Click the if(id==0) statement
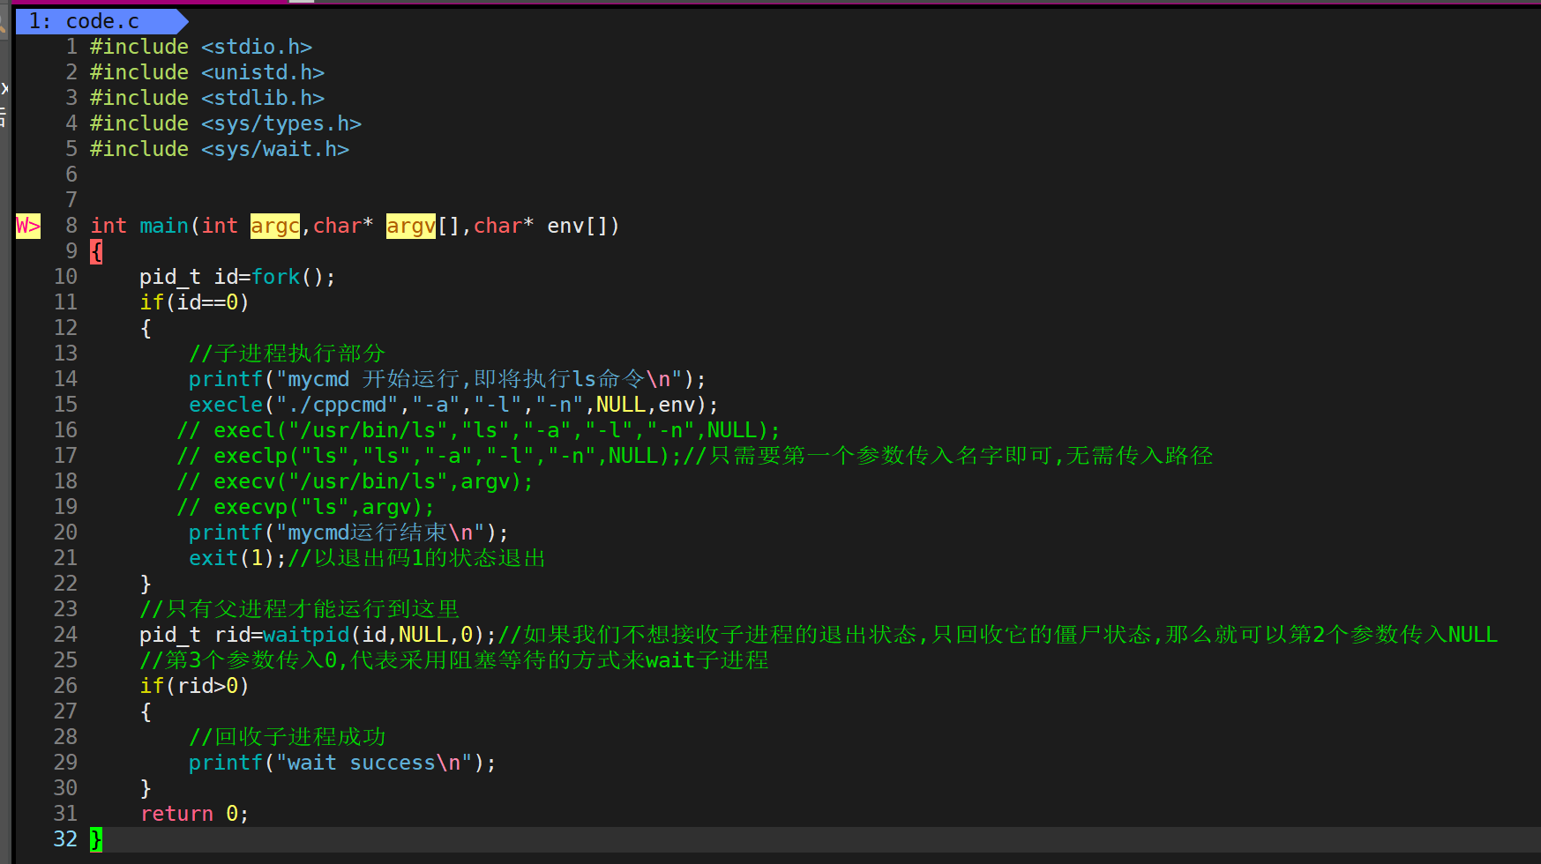 coord(195,302)
